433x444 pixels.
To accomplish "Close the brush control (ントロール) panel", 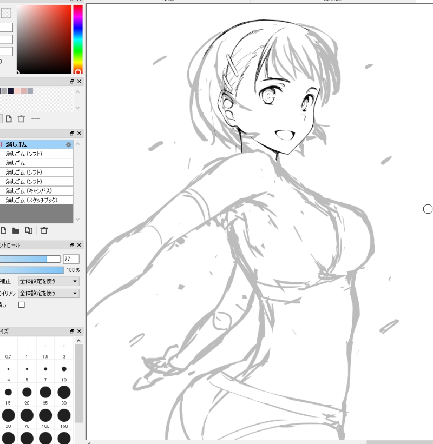I will pyautogui.click(x=80, y=245).
